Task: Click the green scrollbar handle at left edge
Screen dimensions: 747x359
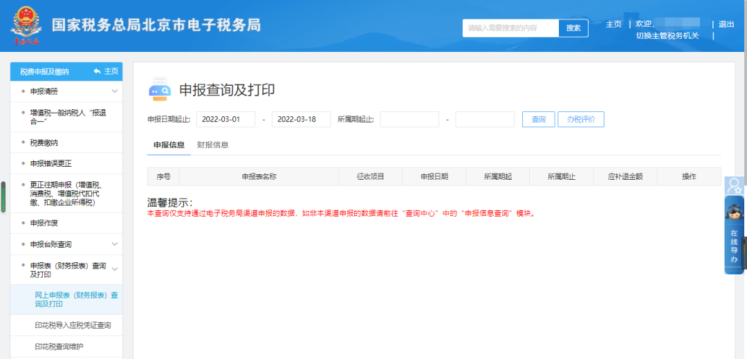Action: click(x=3, y=197)
